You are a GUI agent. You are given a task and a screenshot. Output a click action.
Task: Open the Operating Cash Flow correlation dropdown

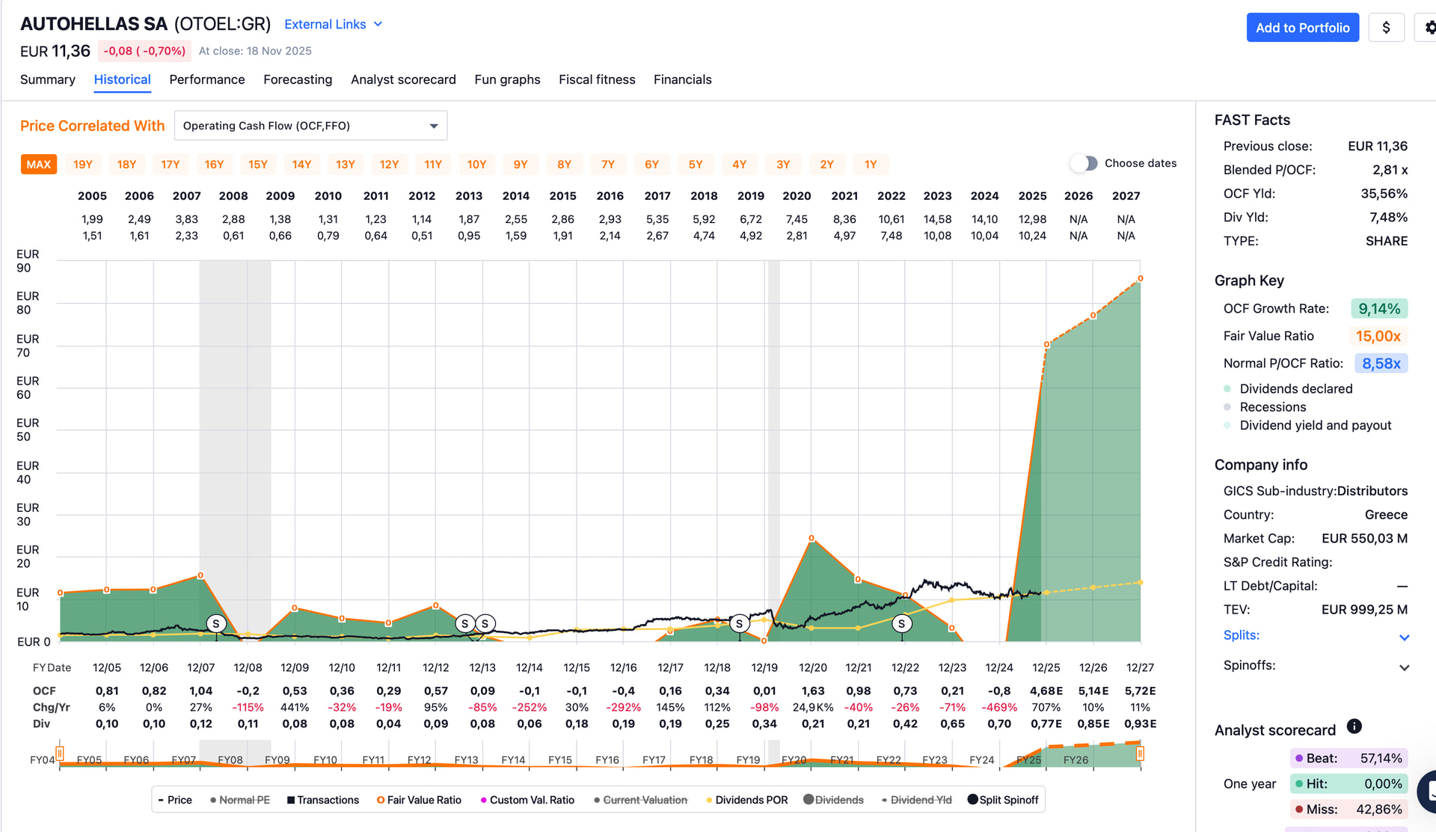pos(310,126)
